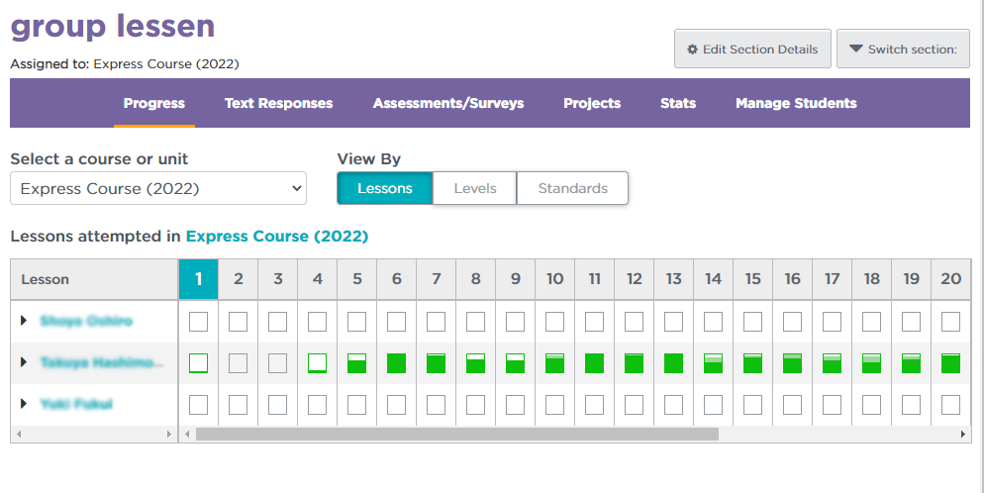Click second student's lesson 20 progress box

(951, 363)
